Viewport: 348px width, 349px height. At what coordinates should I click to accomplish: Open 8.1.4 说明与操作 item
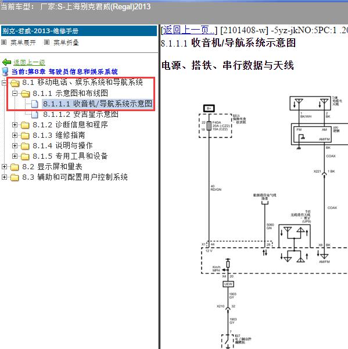point(63,145)
